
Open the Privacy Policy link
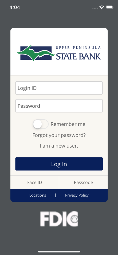point(77,195)
